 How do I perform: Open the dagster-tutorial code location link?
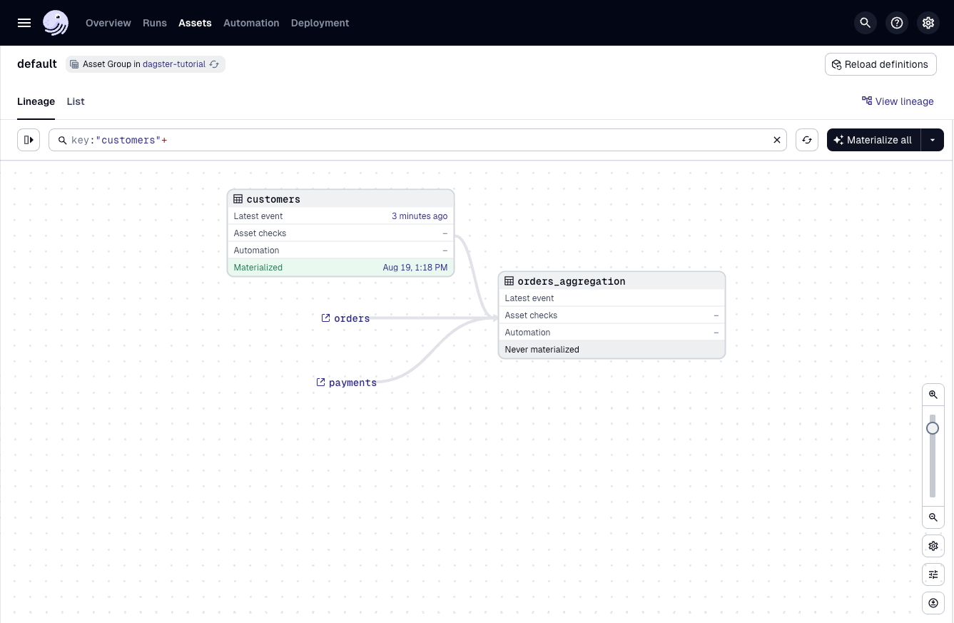[x=174, y=64]
